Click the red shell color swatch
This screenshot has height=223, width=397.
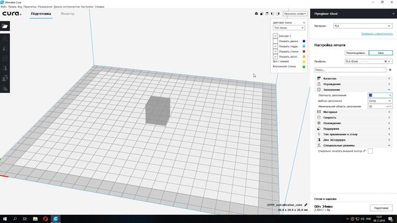pyautogui.click(x=304, y=51)
